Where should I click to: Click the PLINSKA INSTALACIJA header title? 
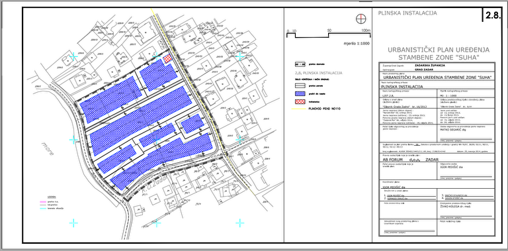407,13
